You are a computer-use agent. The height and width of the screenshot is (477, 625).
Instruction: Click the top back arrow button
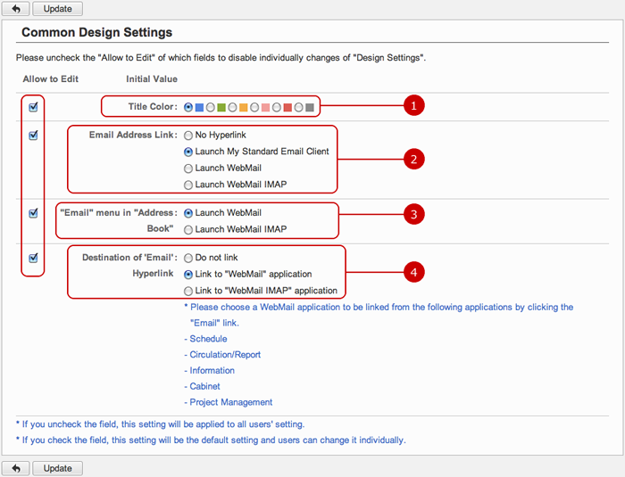pos(16,9)
